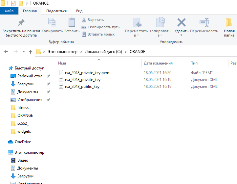237x184 pixels.
Task: Click the Удалить red cross icon
Action: pos(182,22)
